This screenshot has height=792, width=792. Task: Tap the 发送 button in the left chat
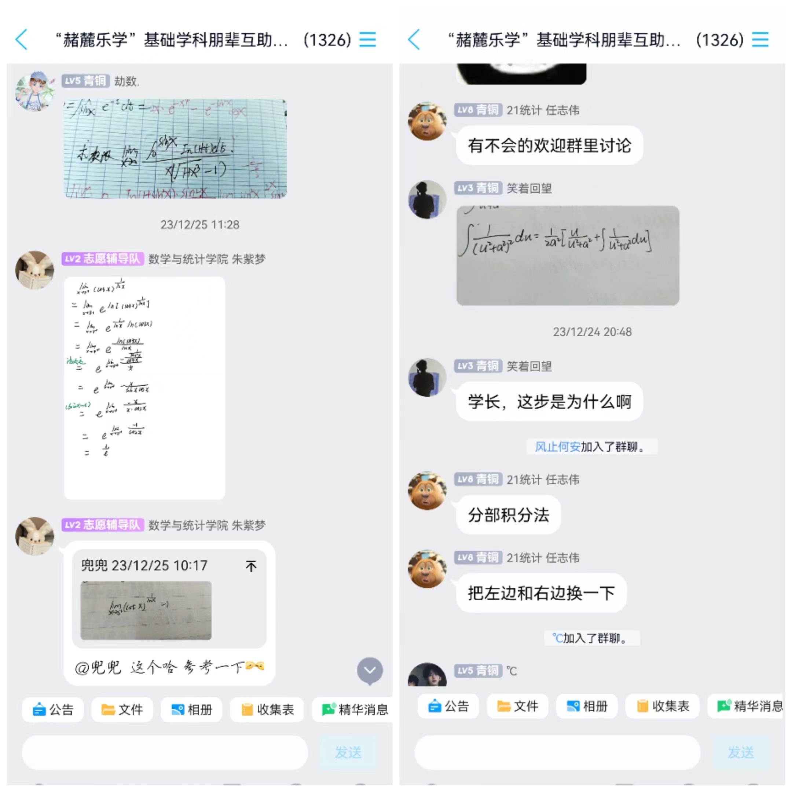(348, 752)
